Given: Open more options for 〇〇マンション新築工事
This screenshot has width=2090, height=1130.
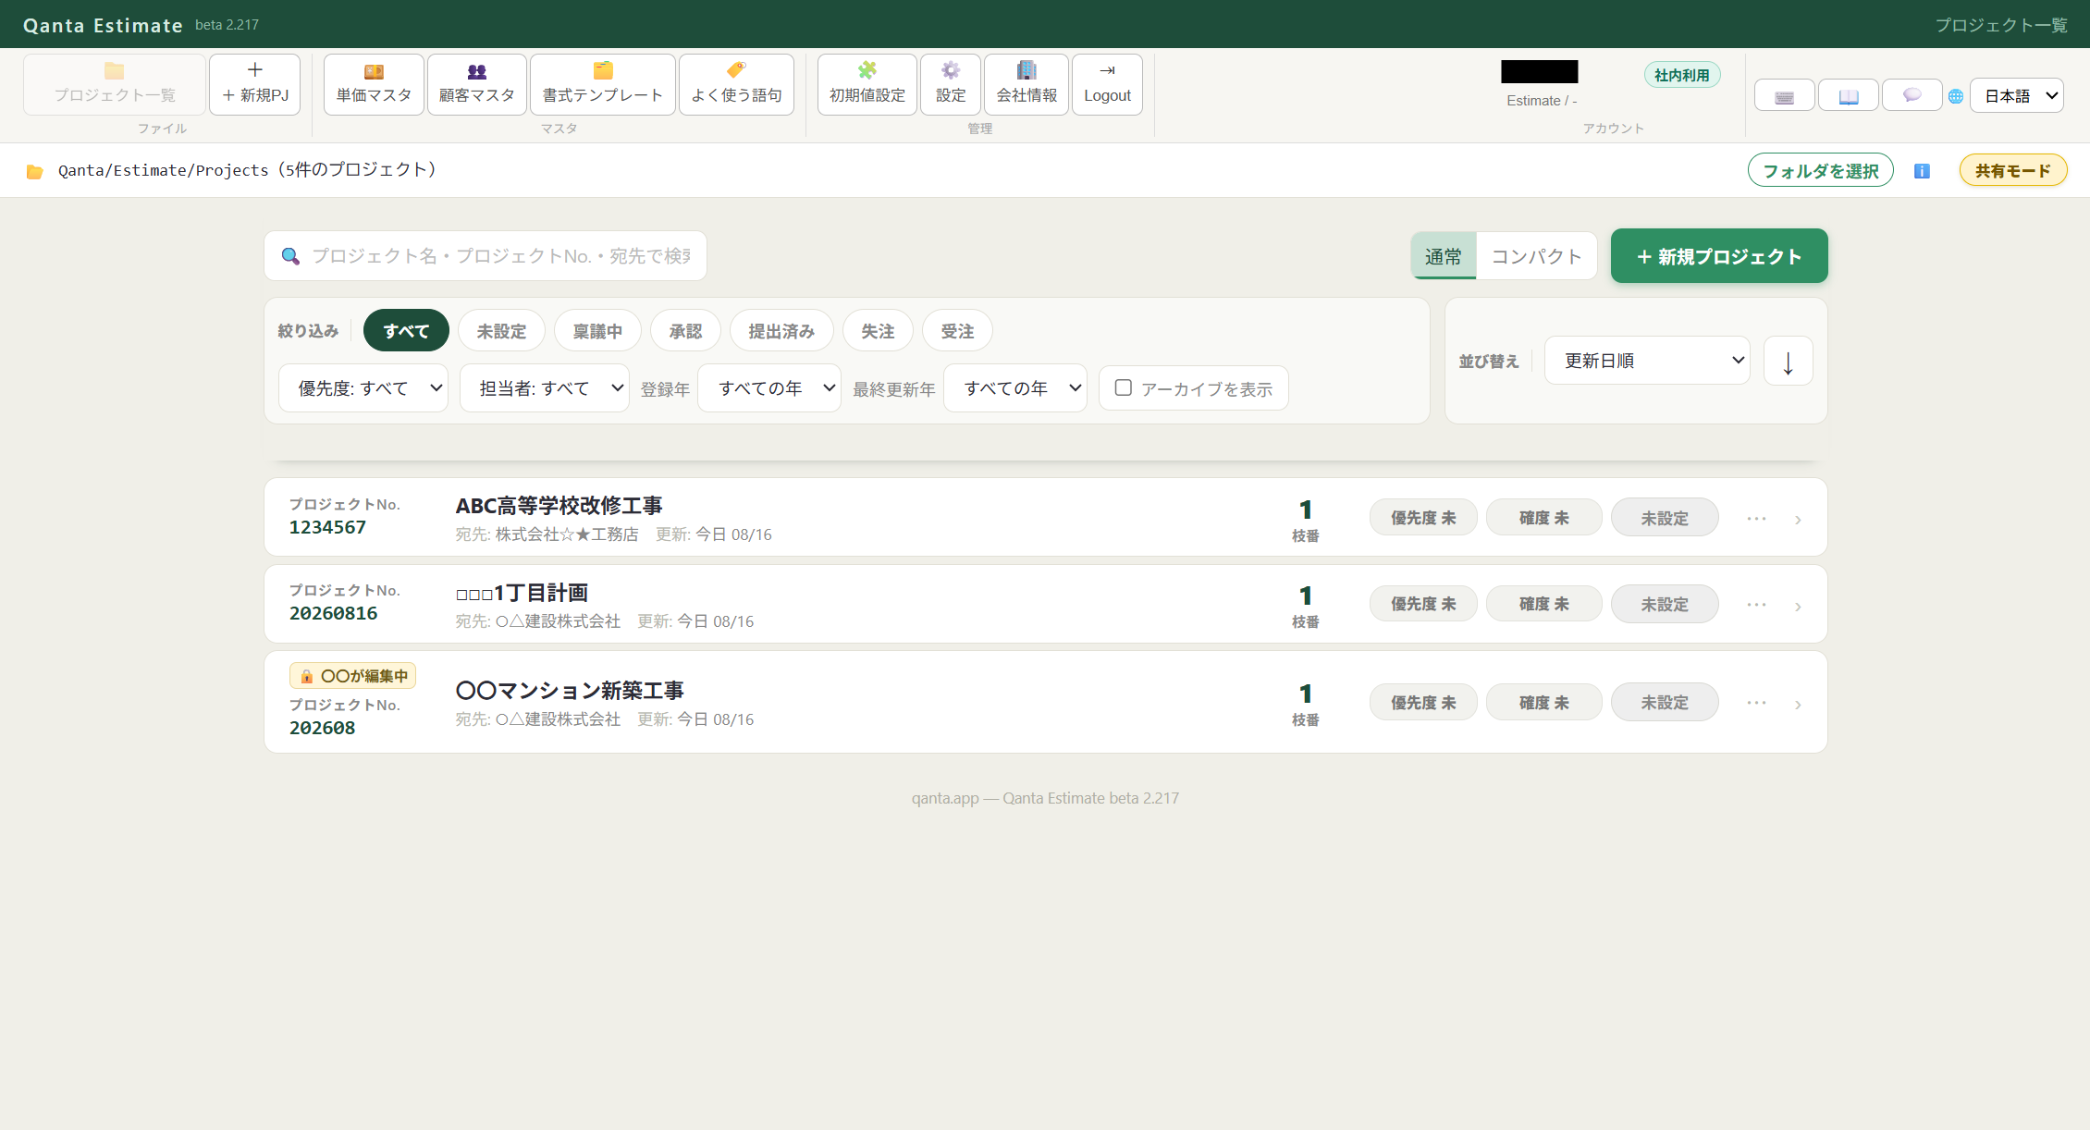Looking at the screenshot, I should point(1756,702).
